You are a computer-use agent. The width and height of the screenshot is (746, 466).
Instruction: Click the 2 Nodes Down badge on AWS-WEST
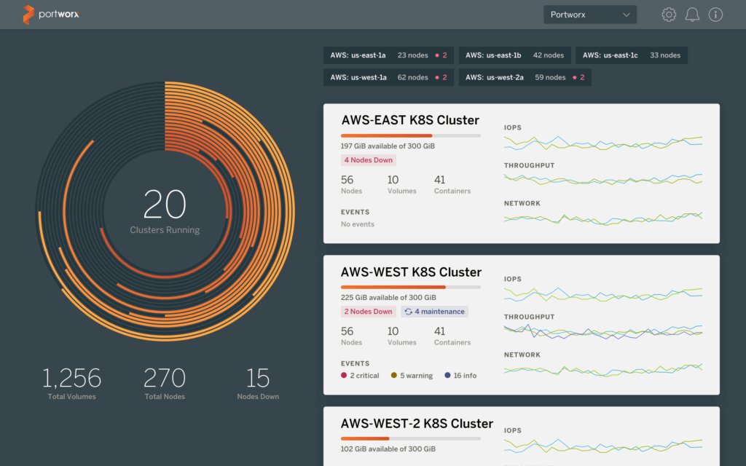(x=368, y=311)
